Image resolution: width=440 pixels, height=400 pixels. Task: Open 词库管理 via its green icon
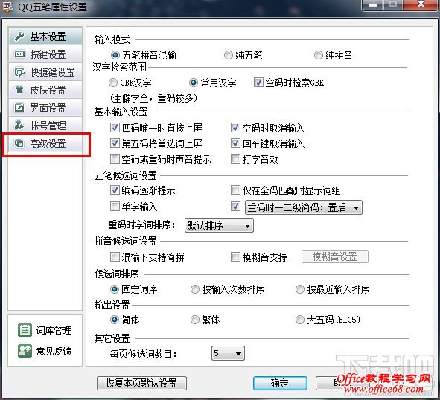tap(25, 330)
